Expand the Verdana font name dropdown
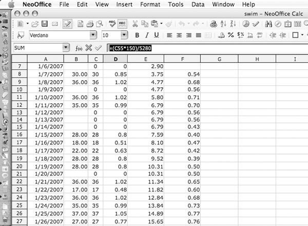This screenshot has width=308, height=226. click(x=93, y=35)
